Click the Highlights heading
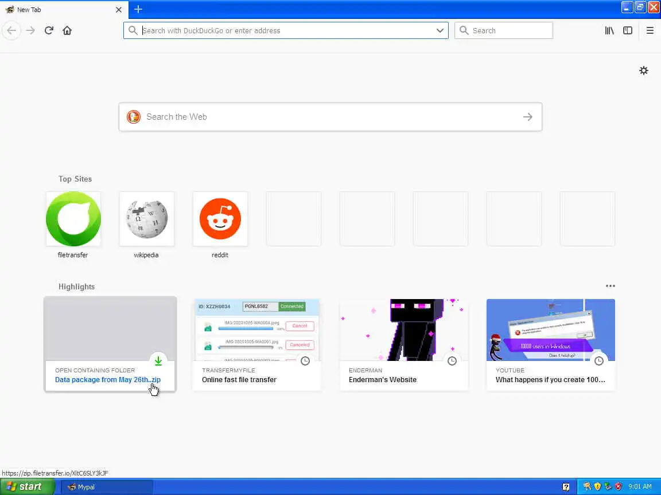This screenshot has width=661, height=495. click(76, 286)
